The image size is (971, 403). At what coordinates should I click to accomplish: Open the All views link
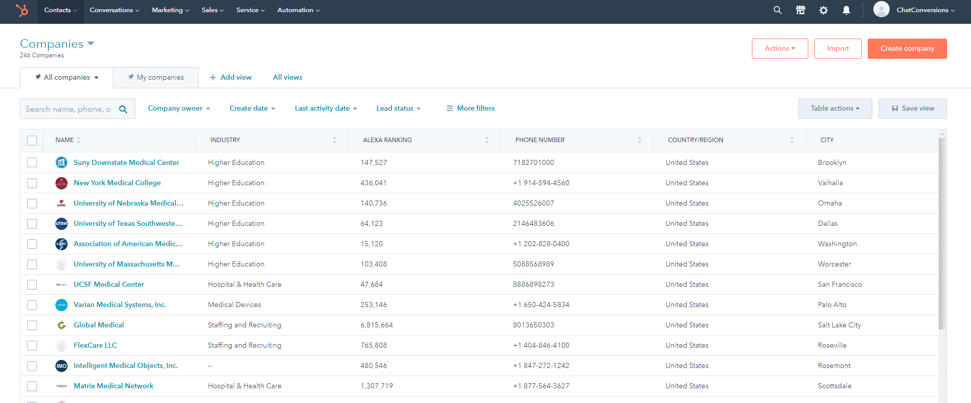point(288,77)
